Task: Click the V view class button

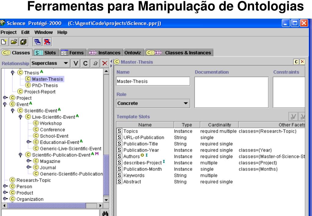Action: point(76,63)
